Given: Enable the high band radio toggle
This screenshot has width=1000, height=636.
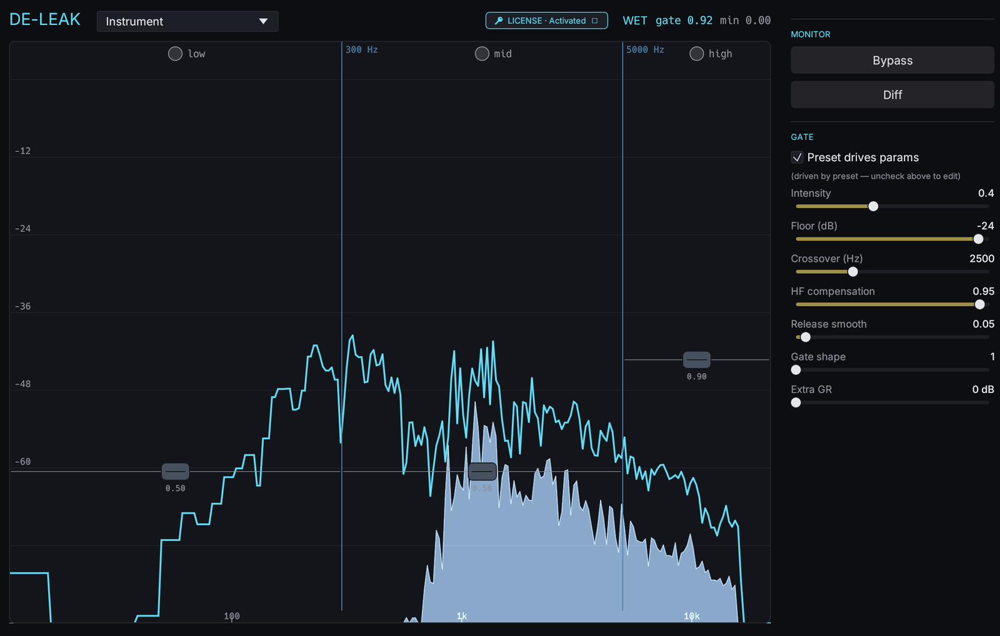Looking at the screenshot, I should (x=696, y=54).
